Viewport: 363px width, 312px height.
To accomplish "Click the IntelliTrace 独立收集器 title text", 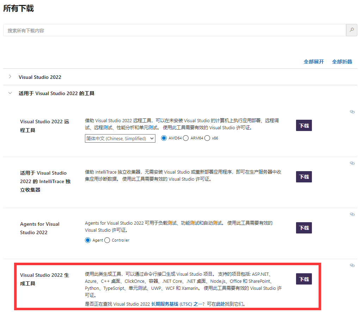I will [45, 181].
